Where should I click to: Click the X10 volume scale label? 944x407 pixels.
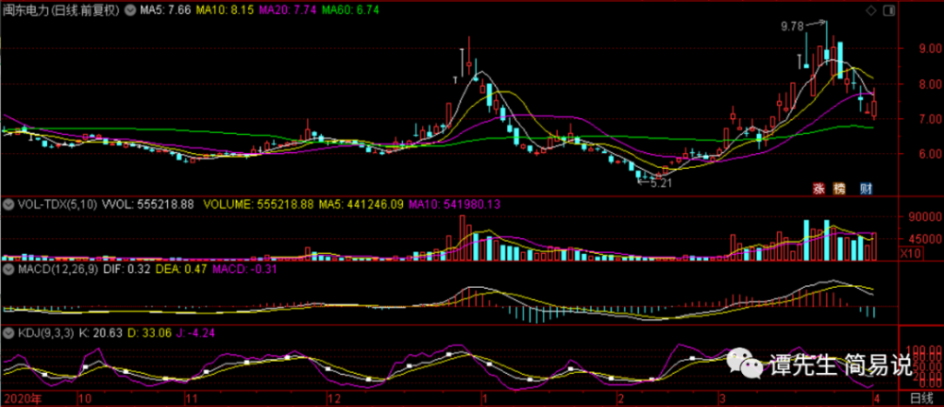tap(911, 253)
